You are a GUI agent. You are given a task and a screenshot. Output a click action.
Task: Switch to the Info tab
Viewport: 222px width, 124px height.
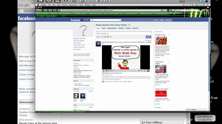[x=104, y=28]
